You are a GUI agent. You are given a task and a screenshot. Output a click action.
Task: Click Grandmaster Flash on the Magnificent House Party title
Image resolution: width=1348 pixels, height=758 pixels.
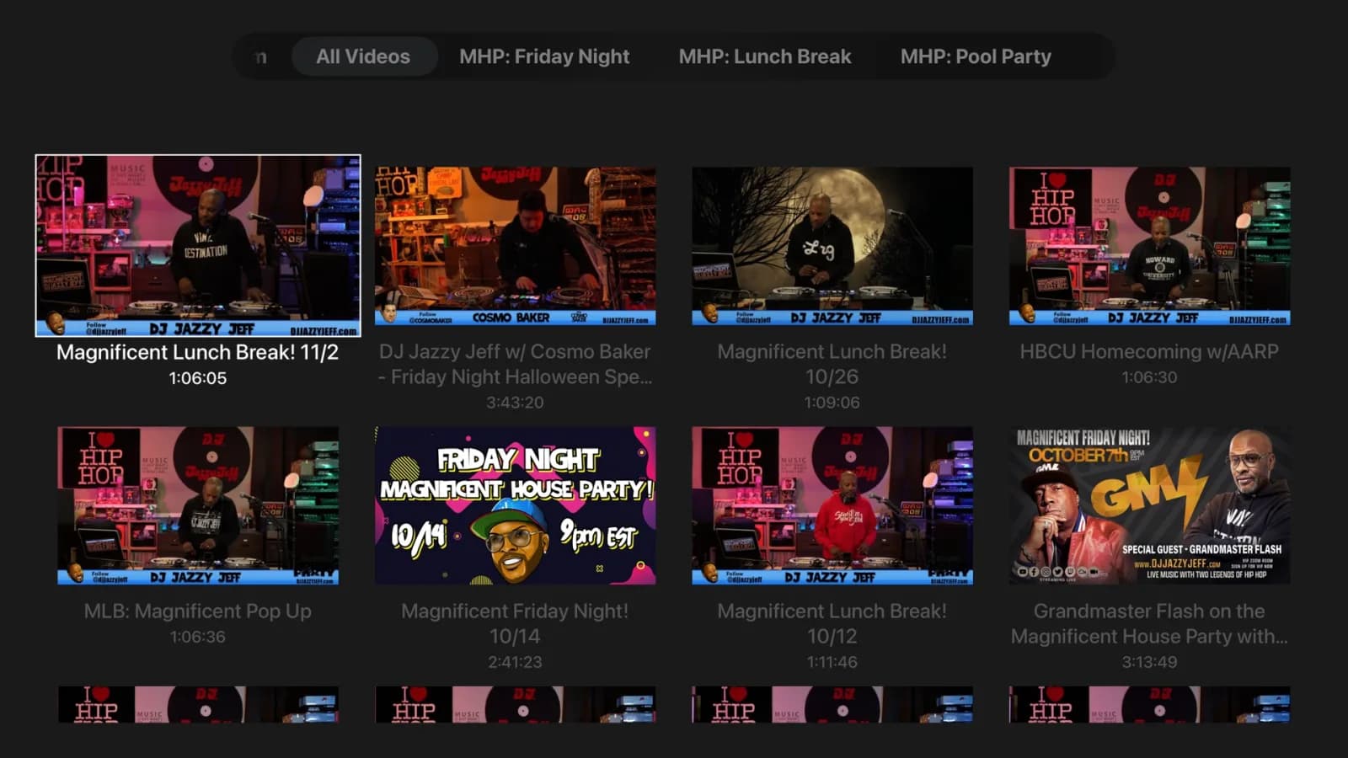pyautogui.click(x=1149, y=623)
